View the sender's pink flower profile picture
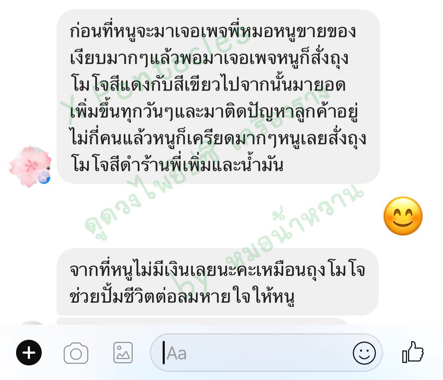Image resolution: width=443 pixels, height=380 pixels. click(x=30, y=166)
